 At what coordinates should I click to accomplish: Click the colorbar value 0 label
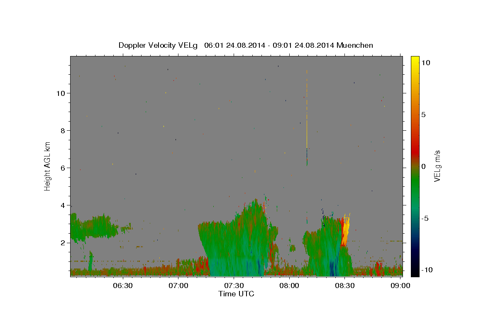click(423, 166)
